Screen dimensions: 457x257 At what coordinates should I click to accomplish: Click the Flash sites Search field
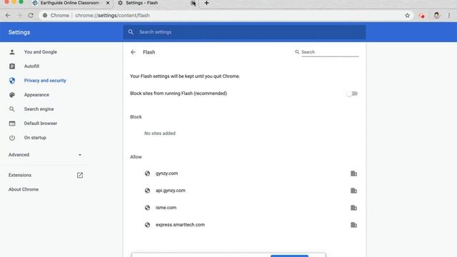point(330,52)
